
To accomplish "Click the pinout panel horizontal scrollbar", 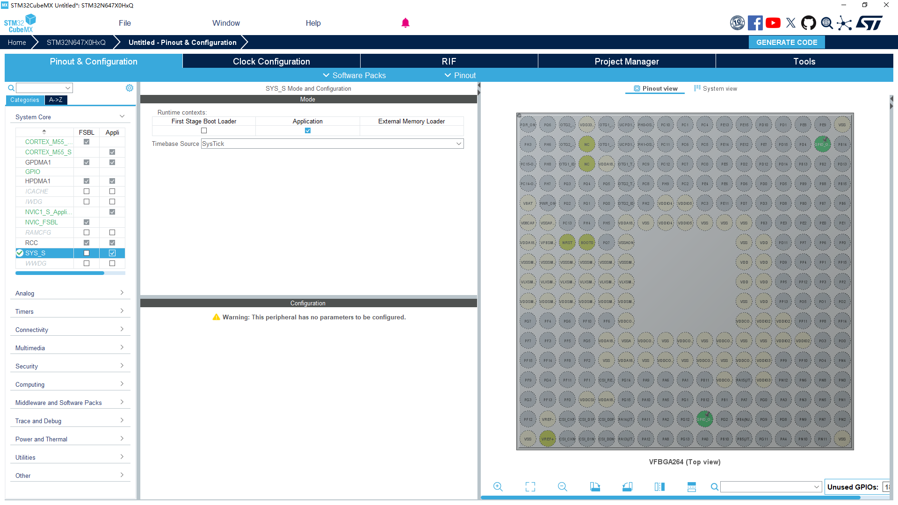I will (671, 498).
